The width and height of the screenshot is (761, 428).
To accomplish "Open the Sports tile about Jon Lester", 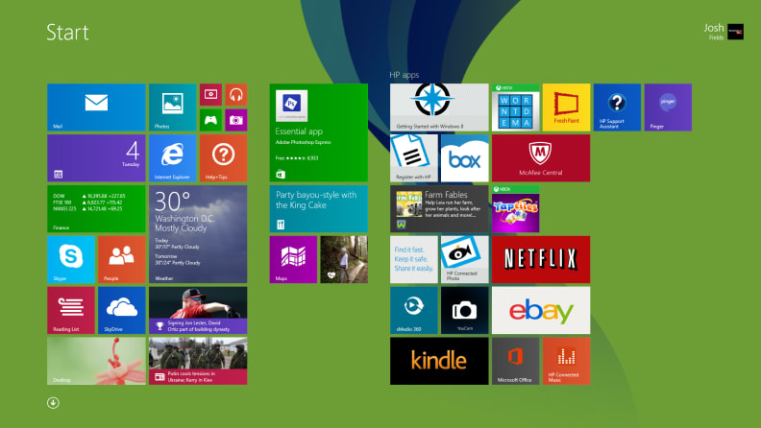I will [x=198, y=310].
